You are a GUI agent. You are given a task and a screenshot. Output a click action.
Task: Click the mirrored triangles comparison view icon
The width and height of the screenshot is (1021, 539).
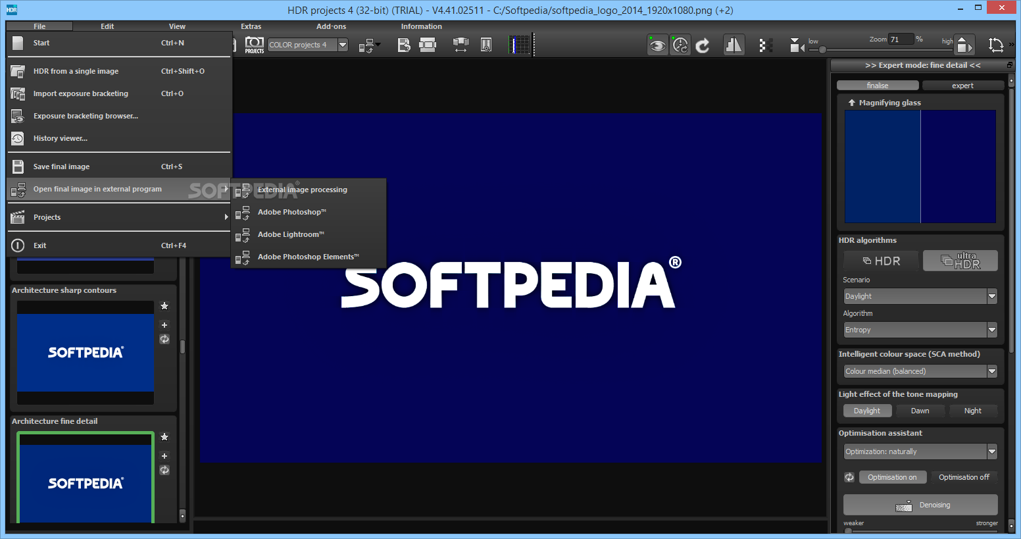pyautogui.click(x=734, y=45)
